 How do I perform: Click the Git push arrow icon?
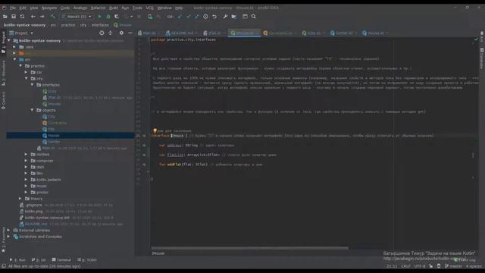click(x=197, y=17)
